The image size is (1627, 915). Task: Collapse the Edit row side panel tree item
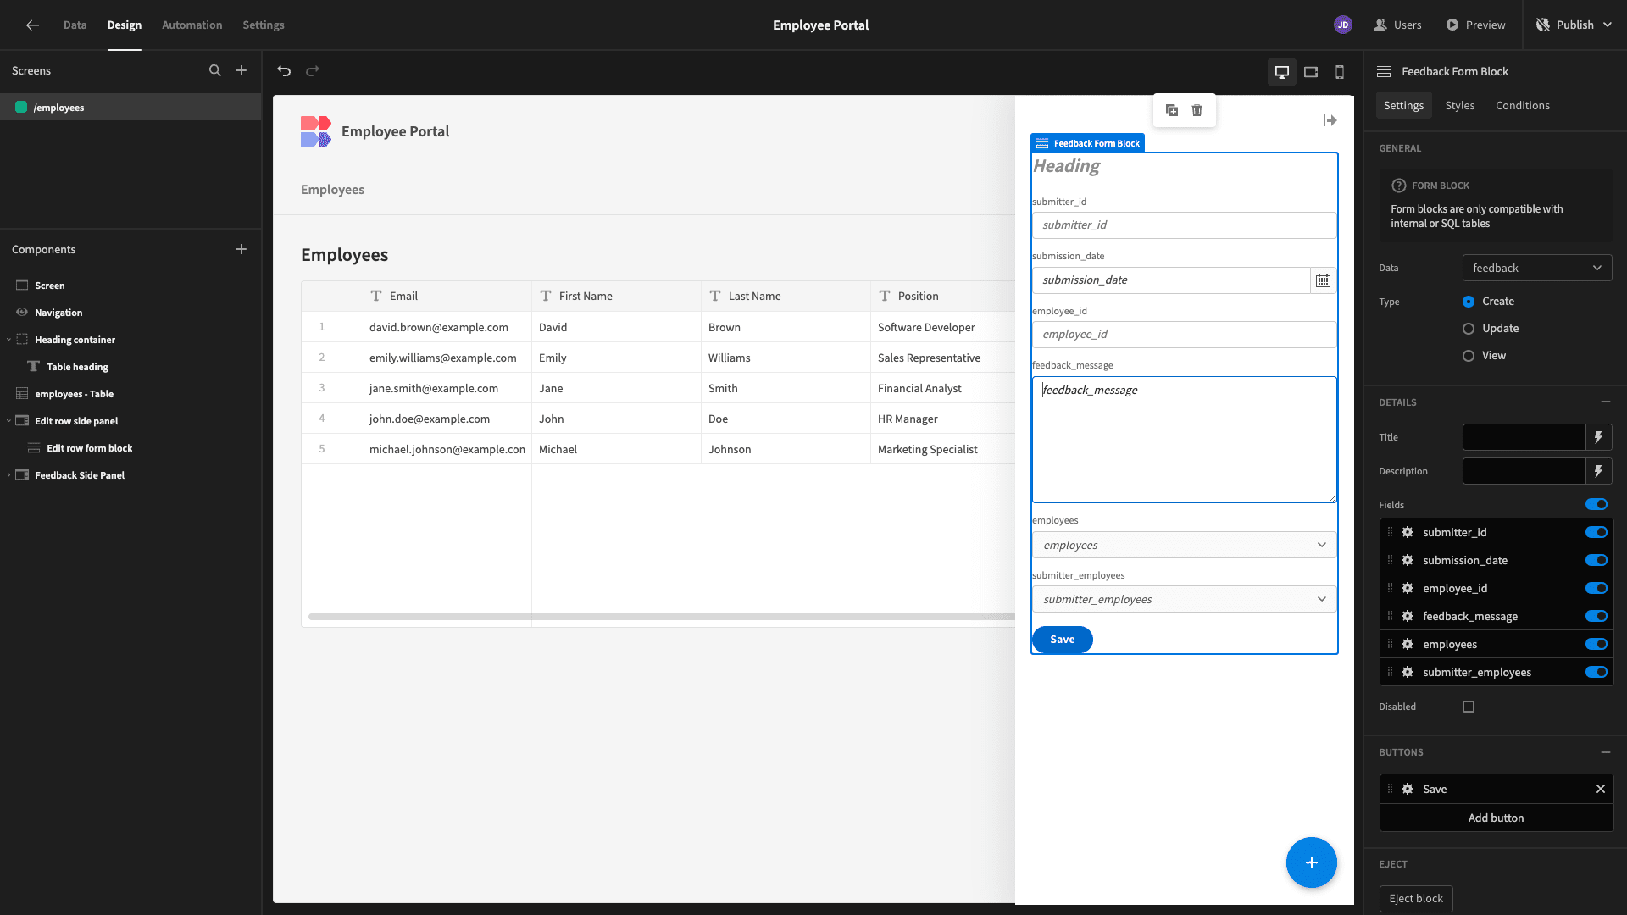8,421
